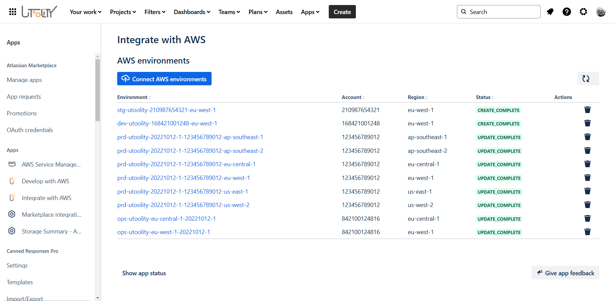
Task: Delete stg-utoolity-210987654321-eu-west-1 environment
Action: [588, 110]
